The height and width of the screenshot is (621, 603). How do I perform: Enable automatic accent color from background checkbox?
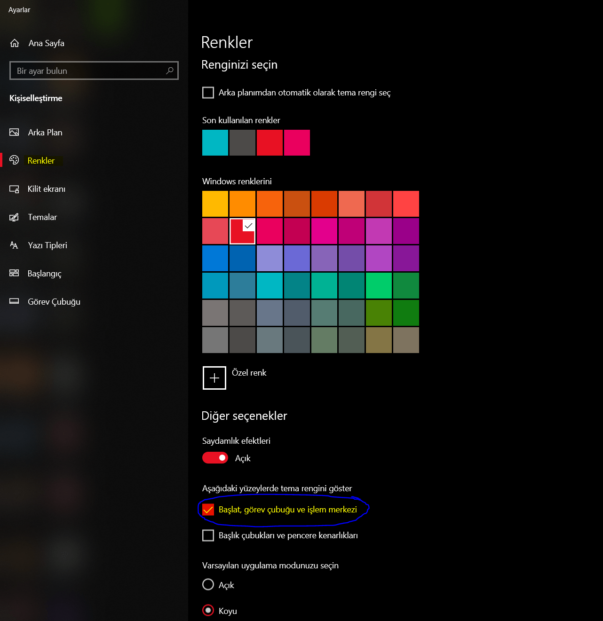(208, 93)
